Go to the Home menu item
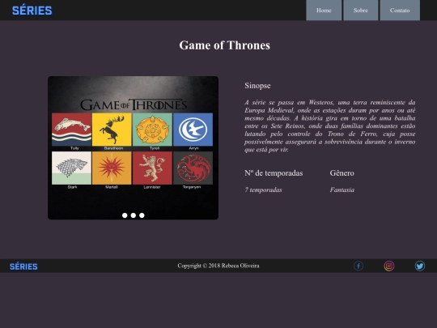Image resolution: width=437 pixels, height=328 pixels. pos(324,11)
